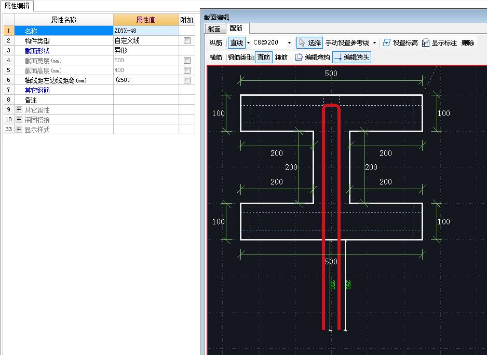Image resolution: width=487 pixels, height=355 pixels.
Task: Click the 截面形状 property link
Action: click(37, 51)
